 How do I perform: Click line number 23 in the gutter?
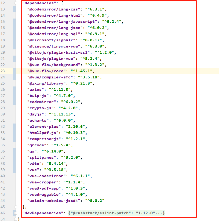pos(3,71)
